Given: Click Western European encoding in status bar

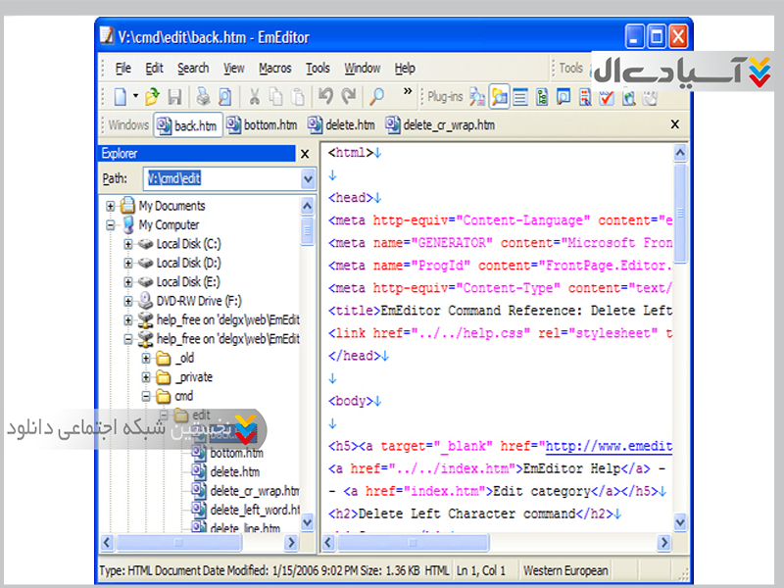Looking at the screenshot, I should [564, 570].
